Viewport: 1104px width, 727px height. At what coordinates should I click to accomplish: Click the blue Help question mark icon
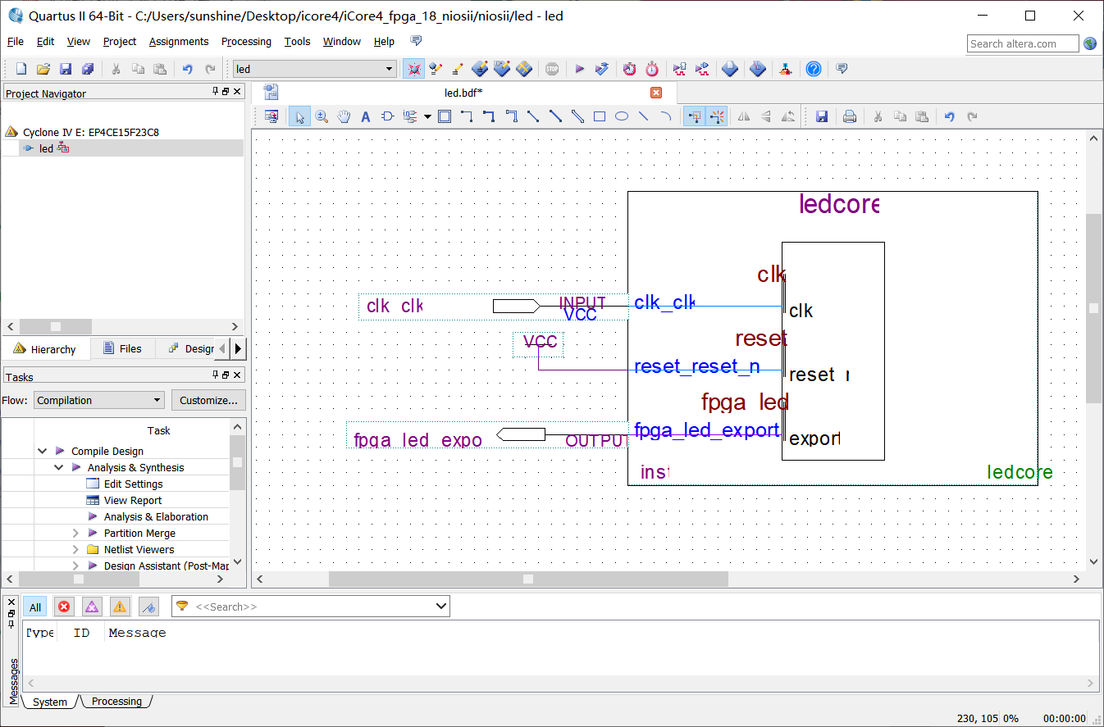click(x=813, y=69)
